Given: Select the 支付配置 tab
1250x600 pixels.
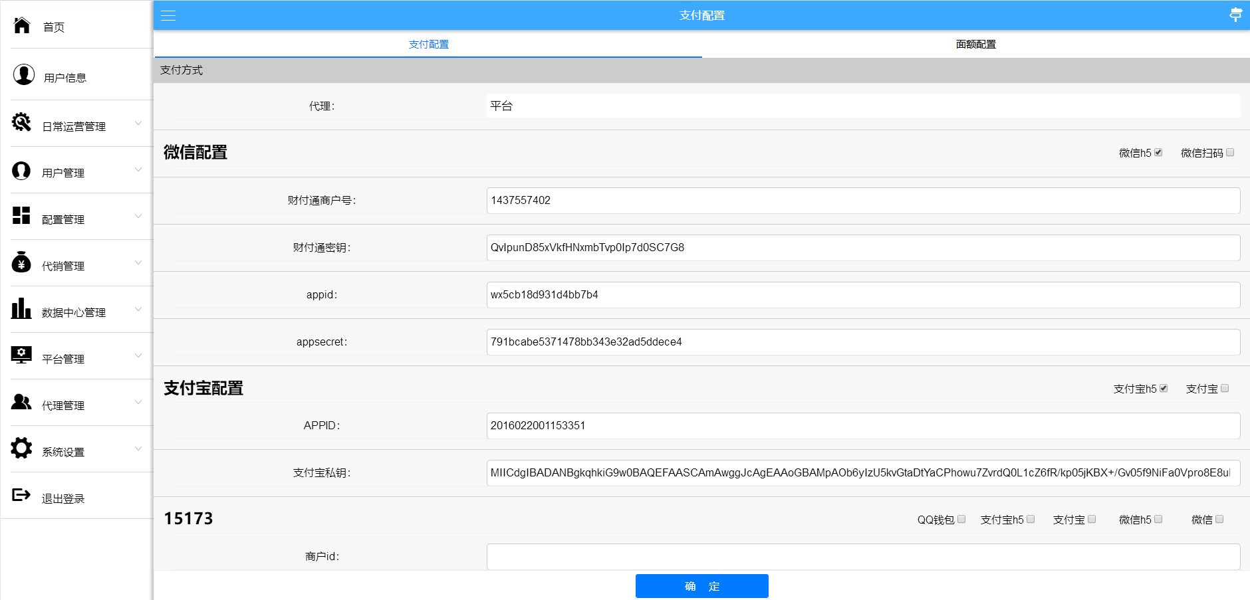Looking at the screenshot, I should pos(428,44).
